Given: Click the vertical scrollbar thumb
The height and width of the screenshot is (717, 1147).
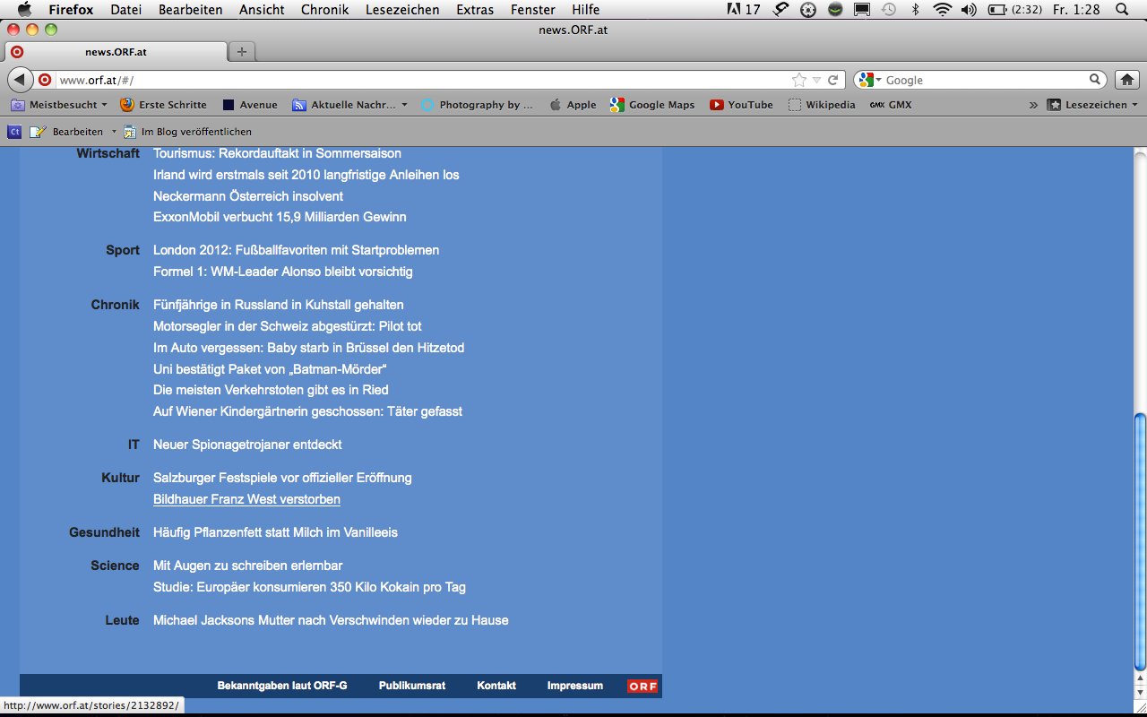Looking at the screenshot, I should click(x=1140, y=541).
